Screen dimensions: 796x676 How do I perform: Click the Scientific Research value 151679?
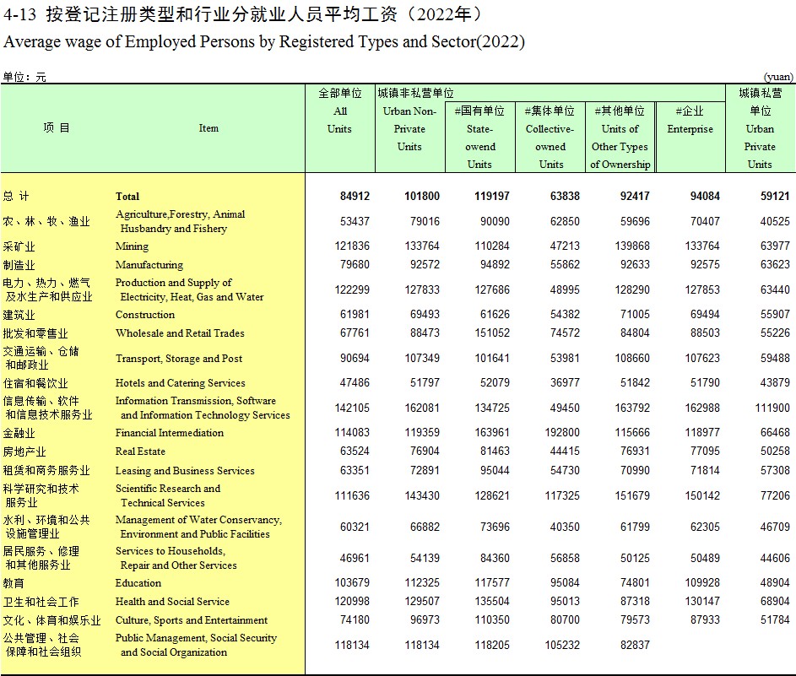tap(632, 496)
